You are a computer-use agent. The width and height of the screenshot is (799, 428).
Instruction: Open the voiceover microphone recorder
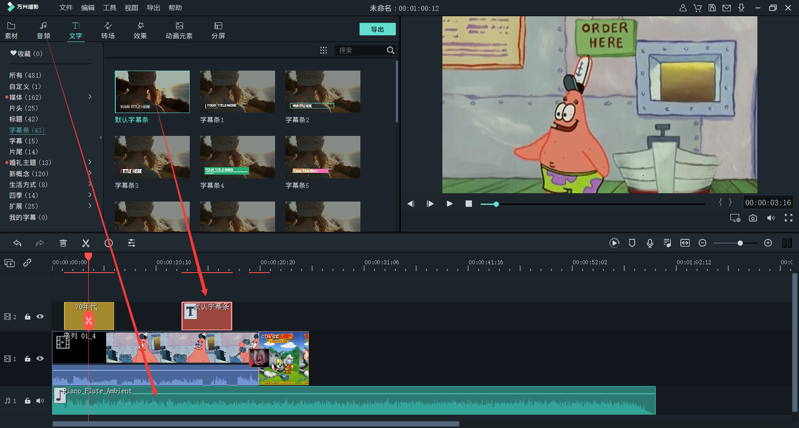(650, 243)
